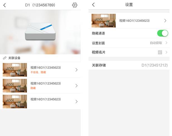
Task: Open the third channel's 视频1@D1(12345623) title
Action: tap(46, 99)
